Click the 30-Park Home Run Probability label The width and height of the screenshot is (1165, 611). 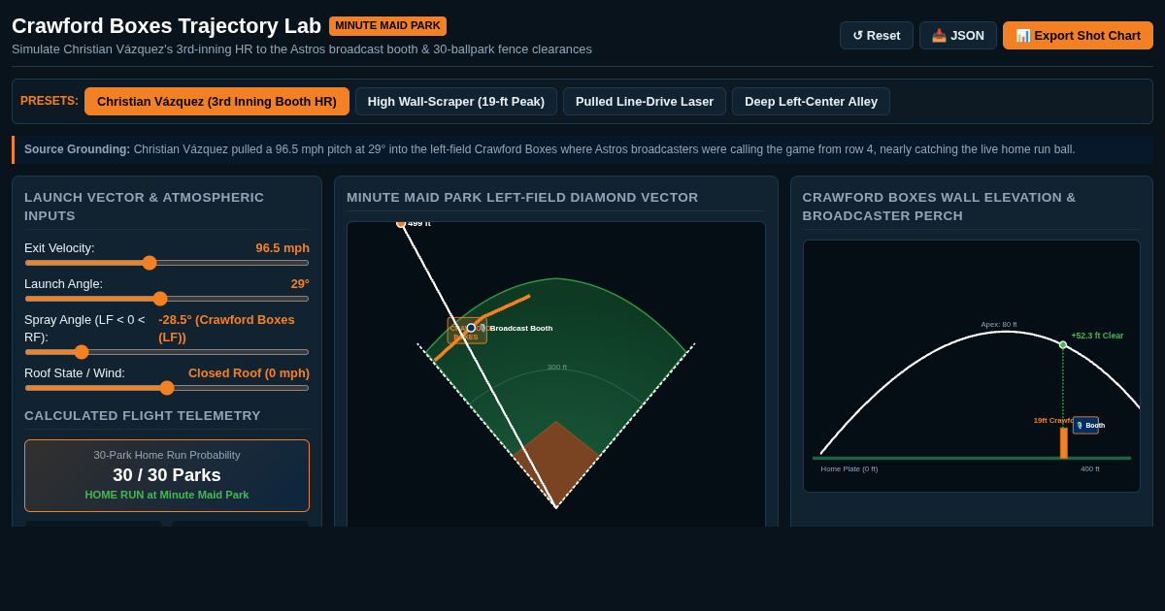click(x=167, y=455)
